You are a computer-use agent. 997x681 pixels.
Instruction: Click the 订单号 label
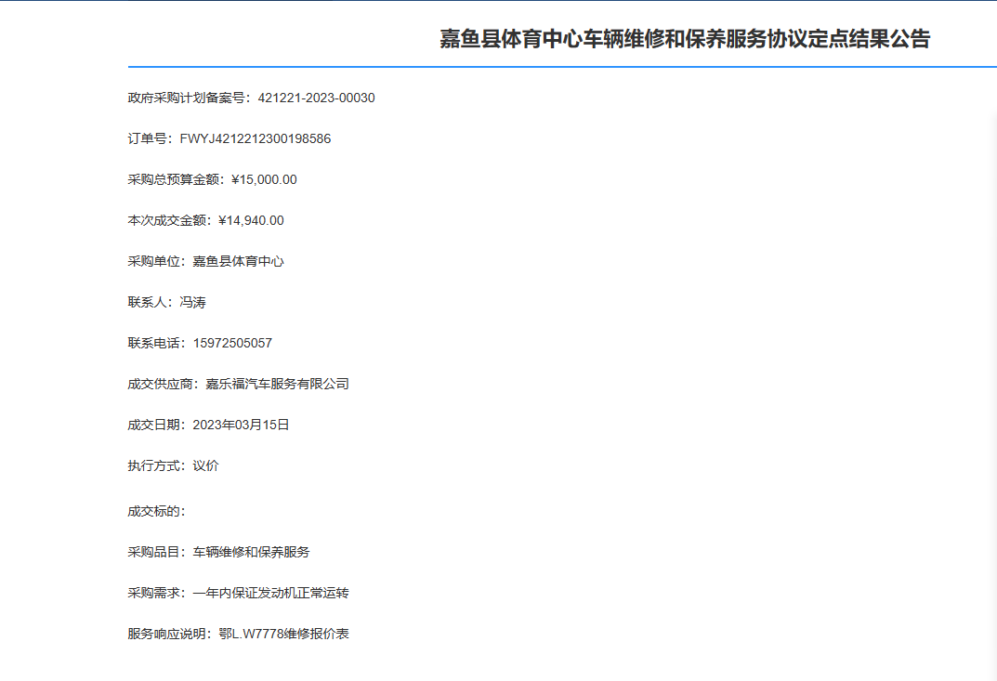(151, 138)
